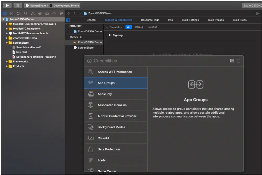Screen dimensions: 262x175
Task: Open SampleHandler.swift in the navigator
Action: point(29,48)
